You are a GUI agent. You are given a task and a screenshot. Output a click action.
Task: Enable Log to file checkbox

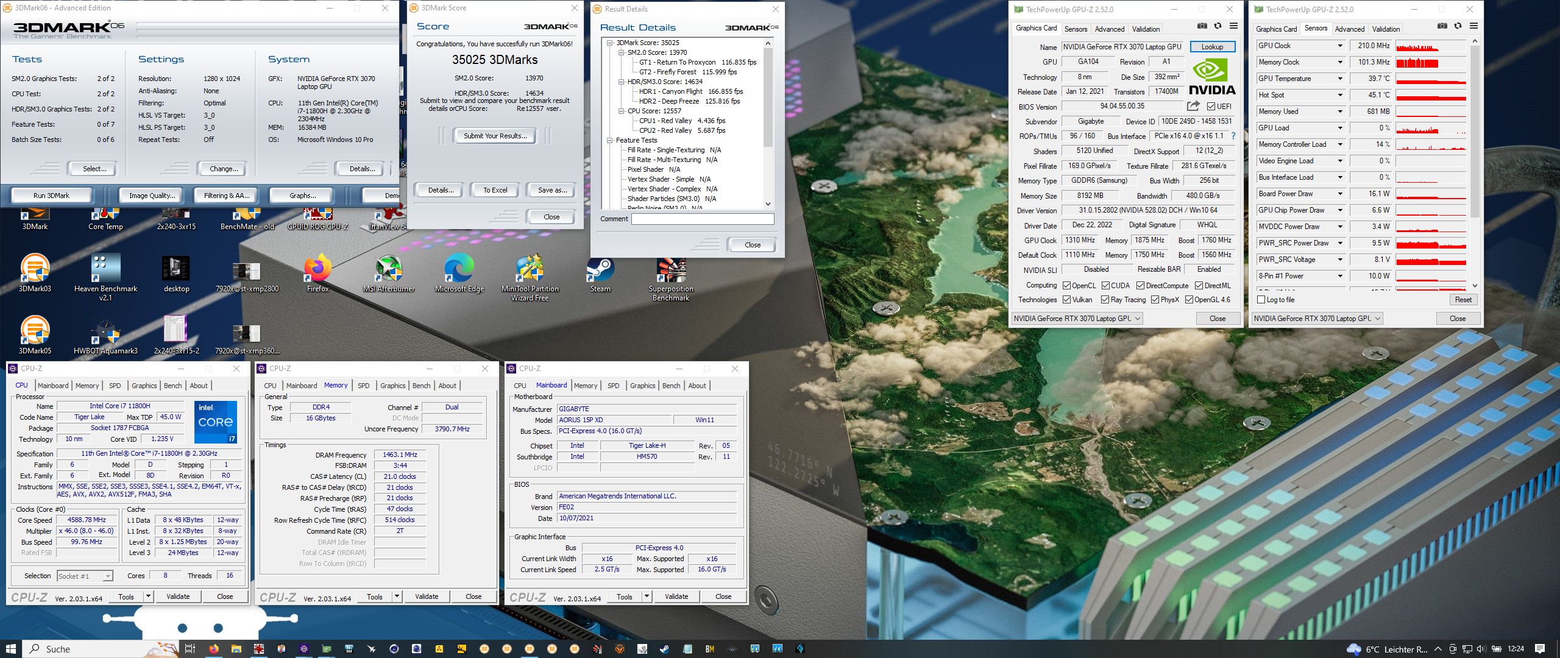pos(1261,299)
